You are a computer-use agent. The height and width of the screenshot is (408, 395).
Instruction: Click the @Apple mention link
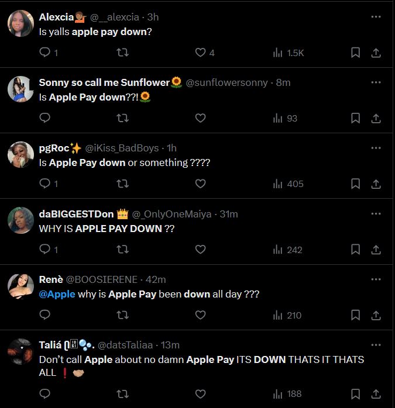(57, 294)
